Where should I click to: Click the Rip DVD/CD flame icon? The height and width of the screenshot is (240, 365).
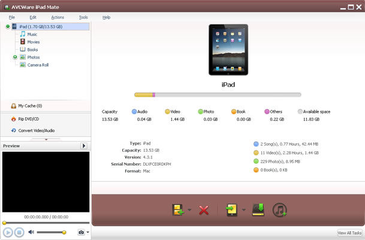point(14,119)
